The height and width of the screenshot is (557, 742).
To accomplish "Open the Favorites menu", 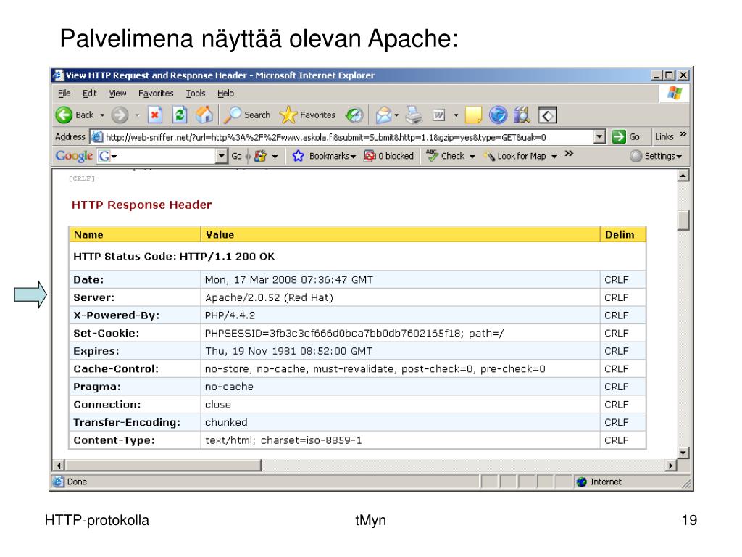I will click(156, 94).
